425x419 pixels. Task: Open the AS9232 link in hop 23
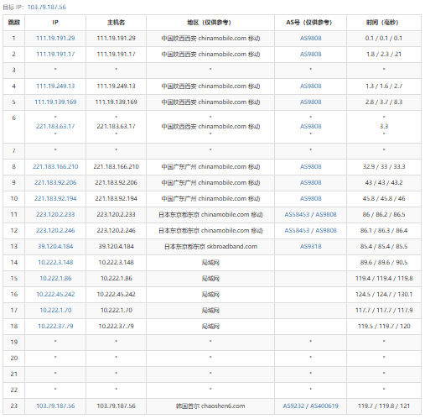coord(293,406)
